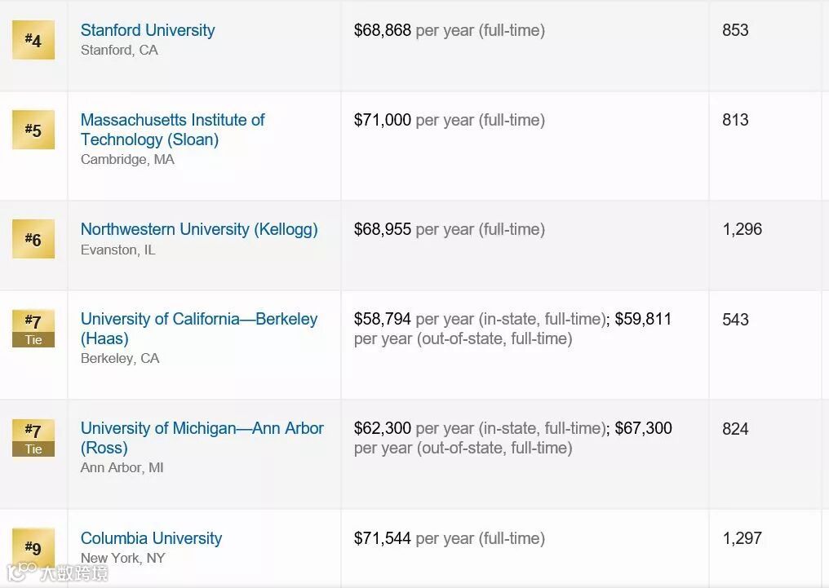Click Columbia's $71,544 tuition figure
829x588 pixels.
(x=382, y=538)
